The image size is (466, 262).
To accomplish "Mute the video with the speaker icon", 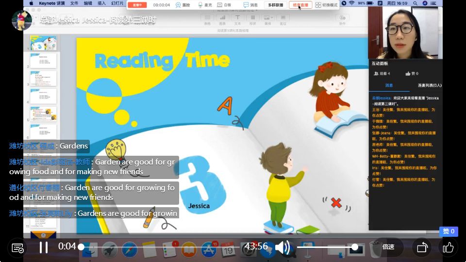I will click(283, 247).
